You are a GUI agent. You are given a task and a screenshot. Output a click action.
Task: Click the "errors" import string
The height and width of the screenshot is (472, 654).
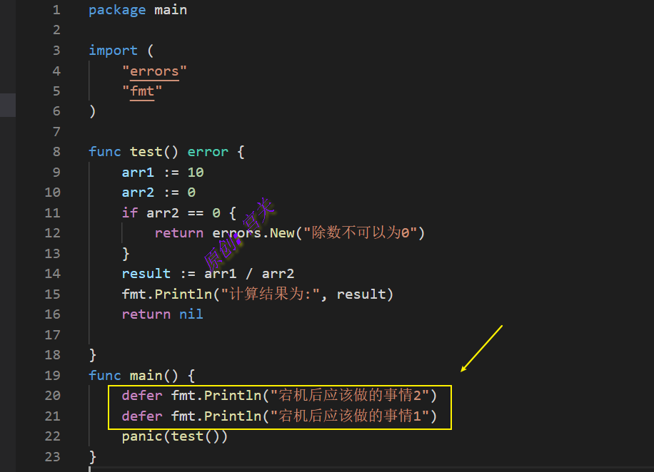click(x=154, y=71)
